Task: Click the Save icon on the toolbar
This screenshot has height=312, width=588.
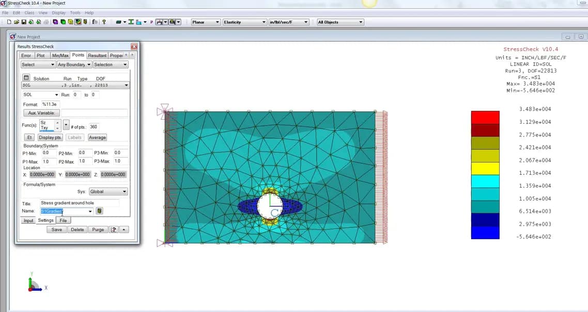Action: click(x=24, y=22)
